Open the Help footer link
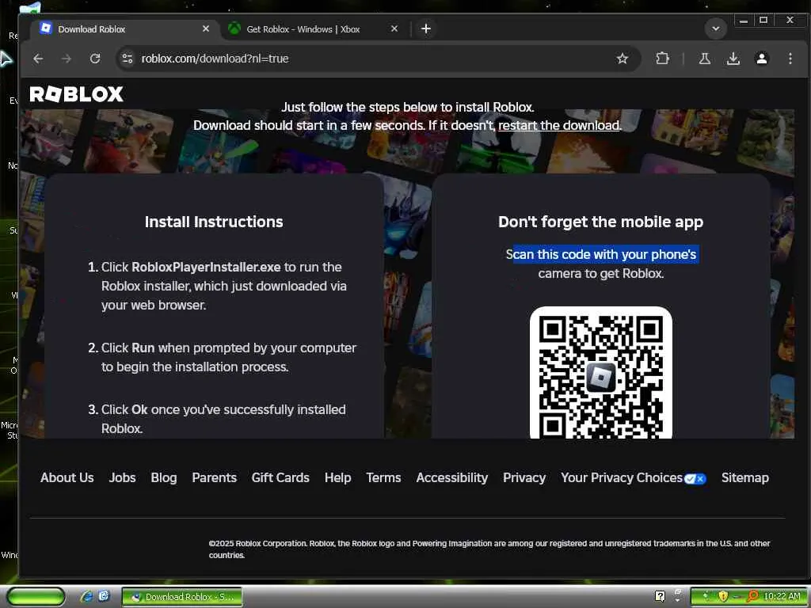 (x=337, y=477)
